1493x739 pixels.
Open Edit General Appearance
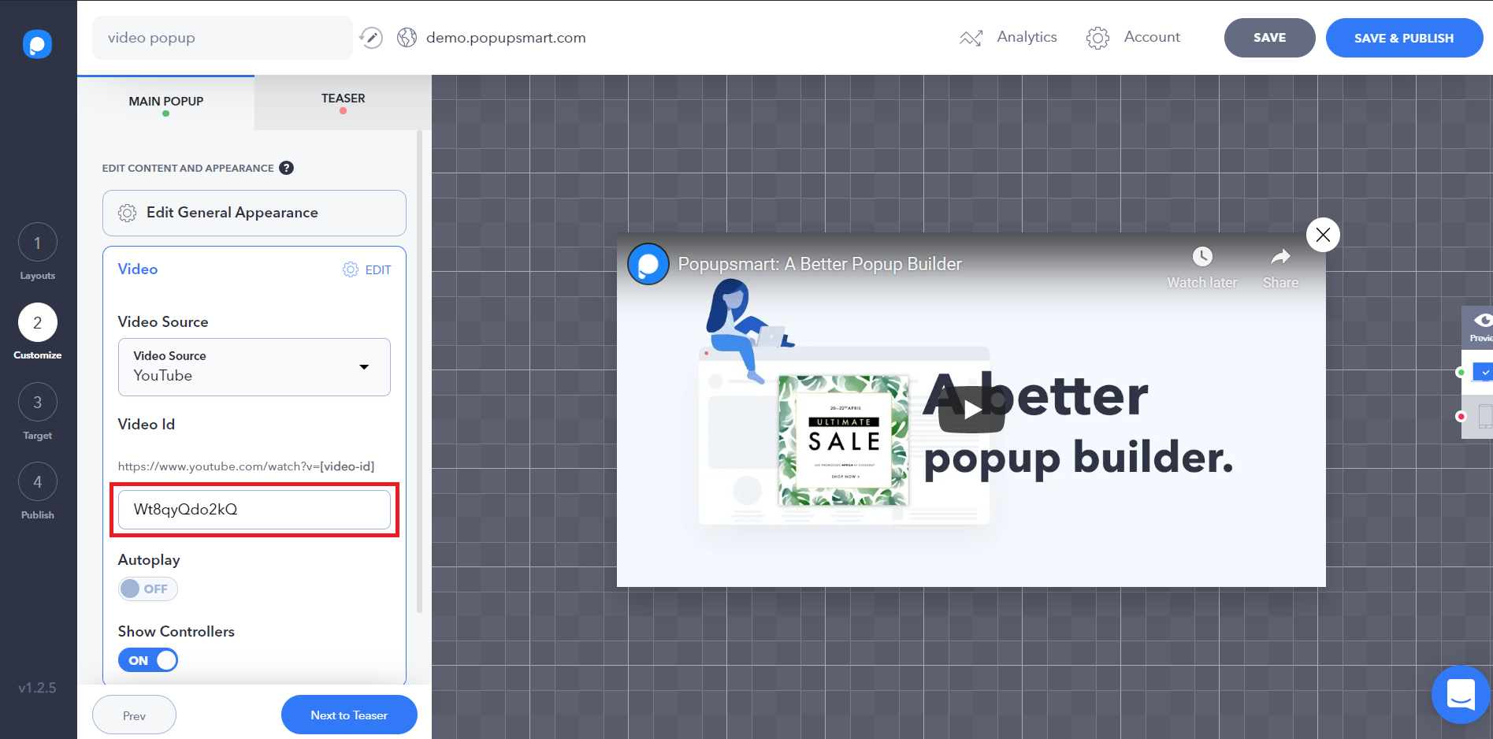coord(254,213)
